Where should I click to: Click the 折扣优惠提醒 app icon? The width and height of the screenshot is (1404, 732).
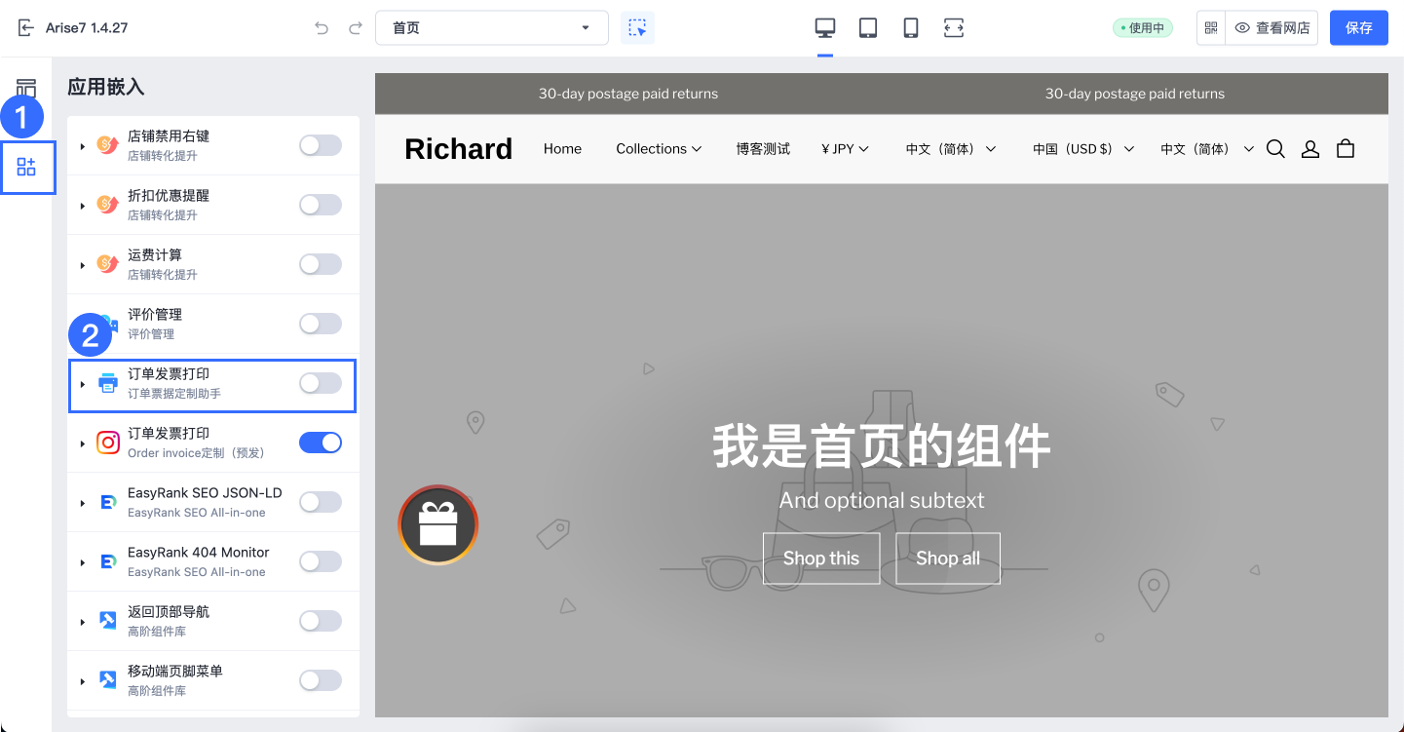107,205
